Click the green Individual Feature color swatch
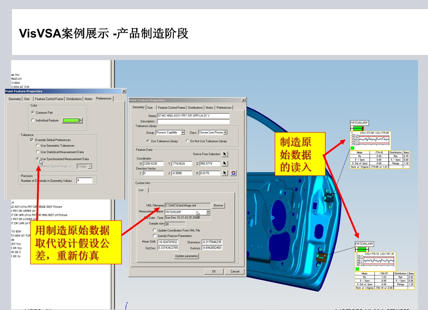The image size is (428, 310). click(x=71, y=121)
